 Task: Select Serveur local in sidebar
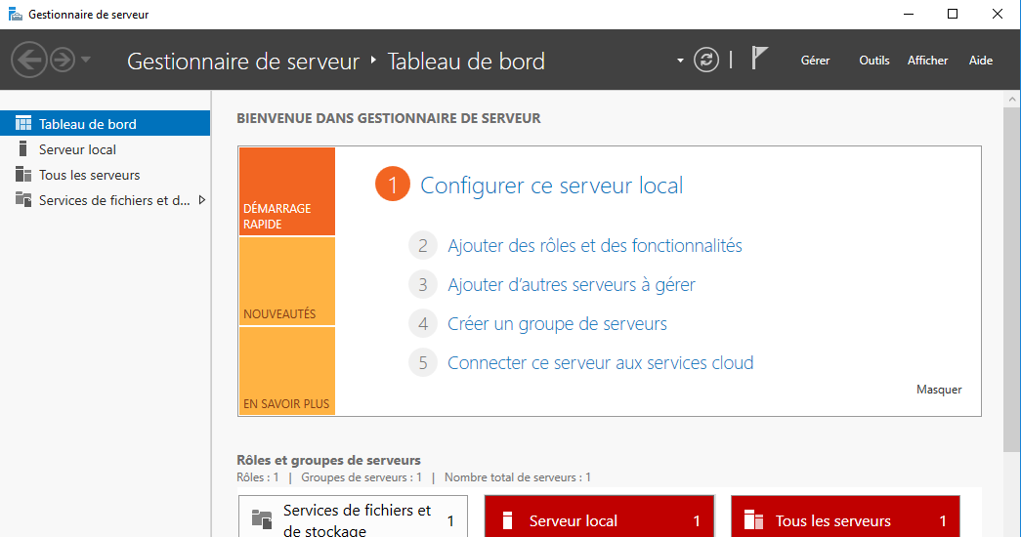point(105,149)
